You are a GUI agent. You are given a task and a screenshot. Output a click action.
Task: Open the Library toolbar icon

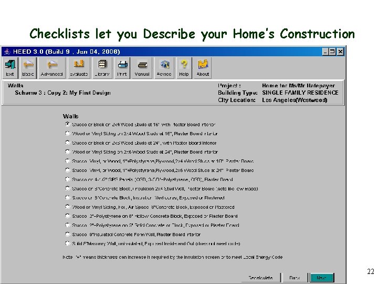pos(102,68)
